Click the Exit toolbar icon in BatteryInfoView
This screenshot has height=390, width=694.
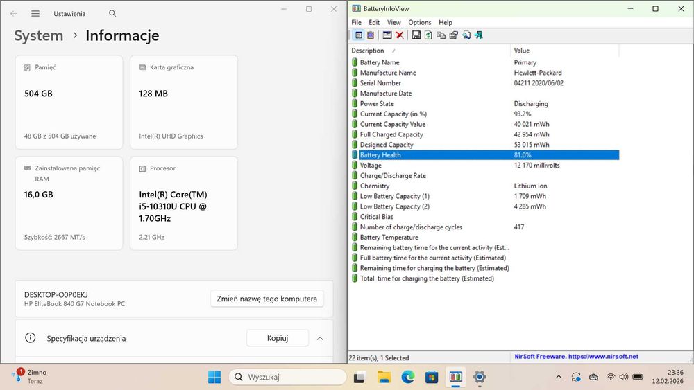coord(479,35)
